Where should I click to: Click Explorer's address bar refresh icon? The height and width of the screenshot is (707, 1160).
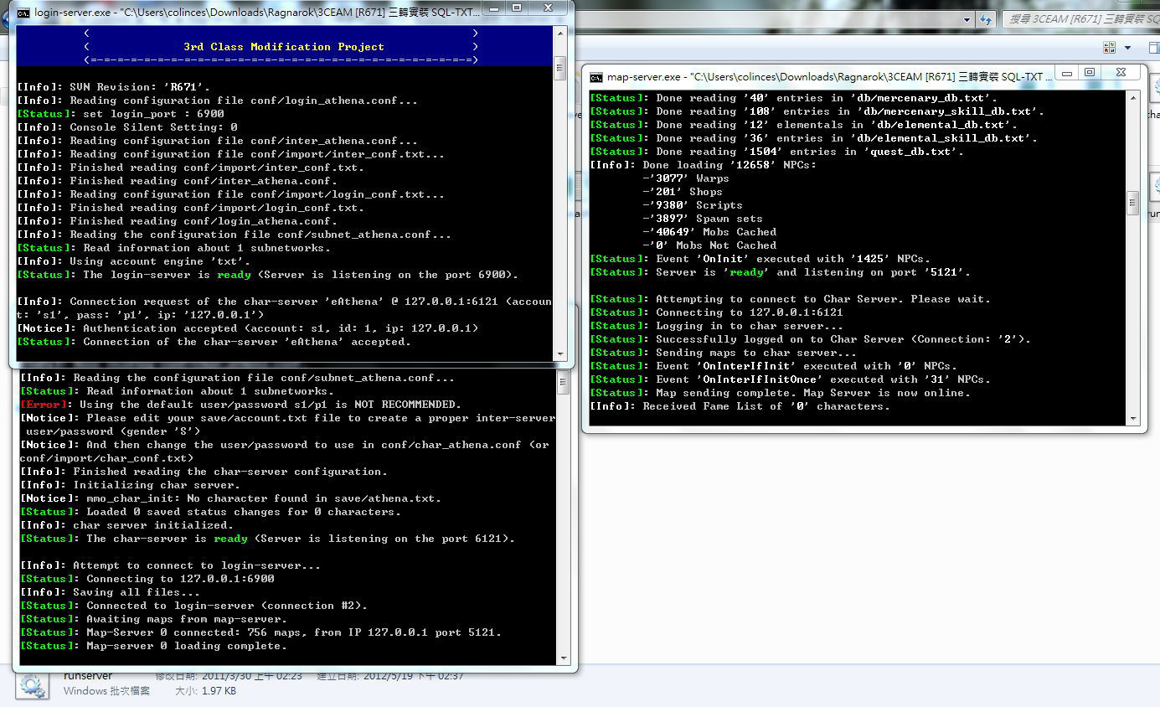(987, 19)
